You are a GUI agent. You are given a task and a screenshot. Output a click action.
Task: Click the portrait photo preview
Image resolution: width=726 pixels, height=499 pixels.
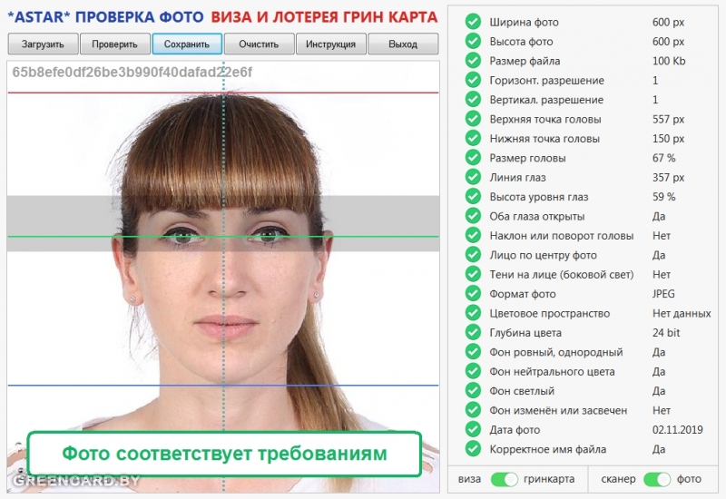[223, 277]
